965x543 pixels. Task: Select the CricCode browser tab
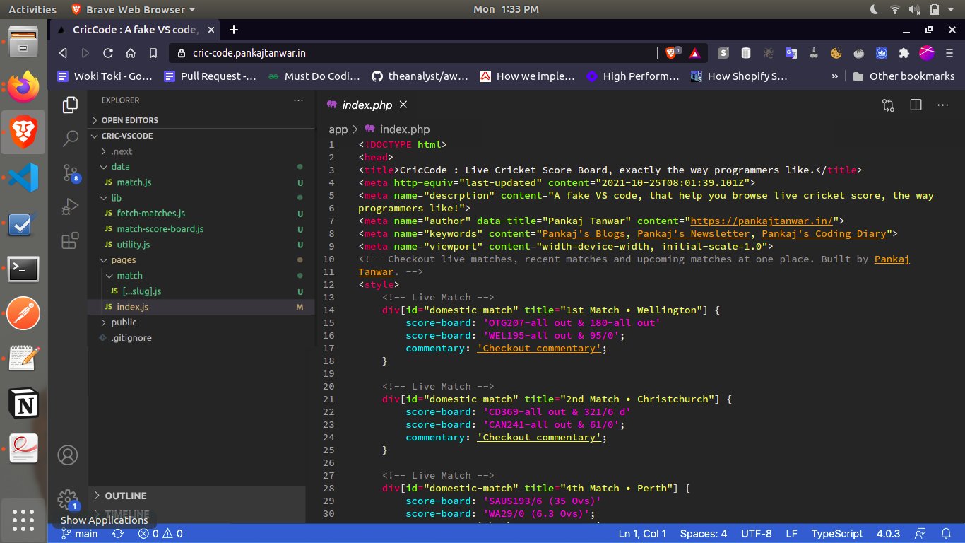(x=135, y=30)
